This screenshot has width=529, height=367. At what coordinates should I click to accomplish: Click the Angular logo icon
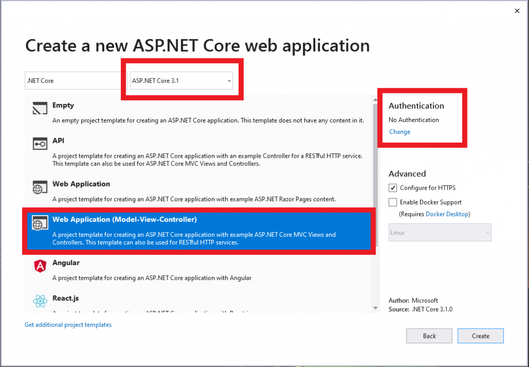pyautogui.click(x=40, y=266)
